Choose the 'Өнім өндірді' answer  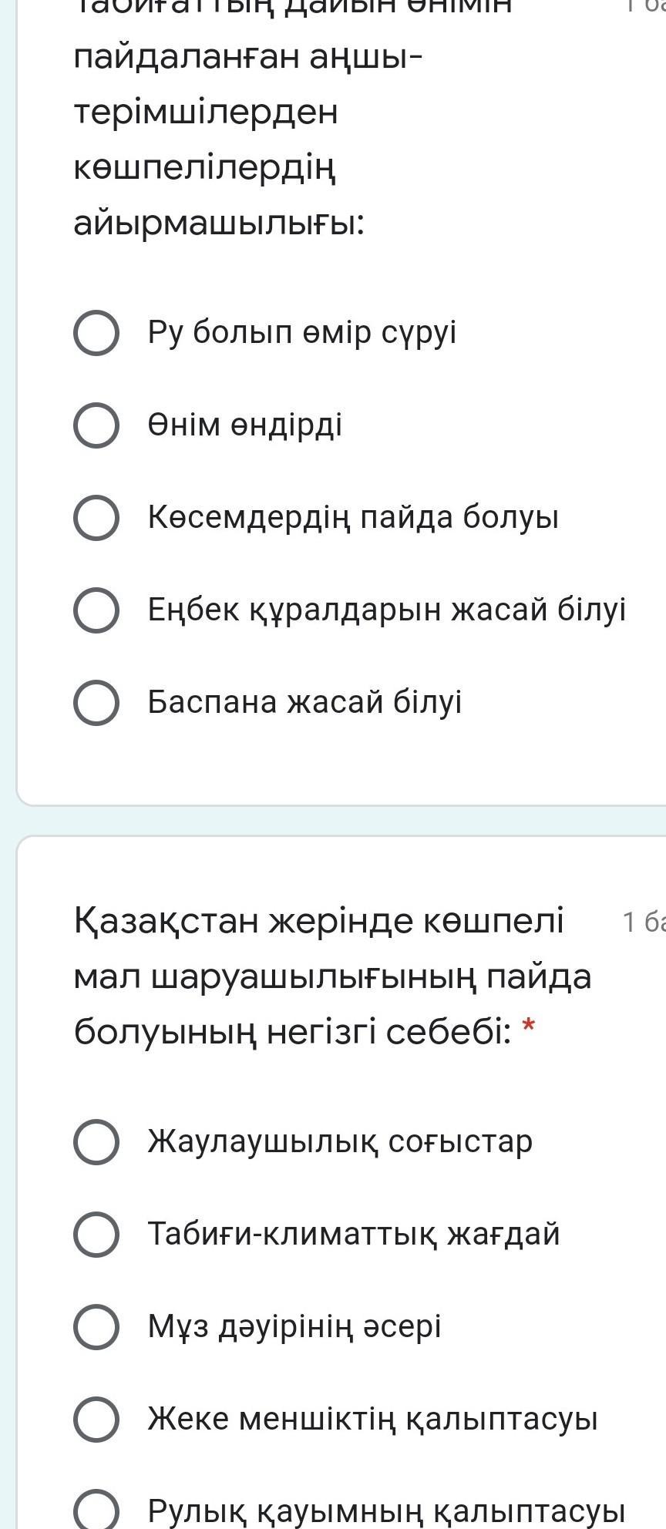(x=96, y=425)
